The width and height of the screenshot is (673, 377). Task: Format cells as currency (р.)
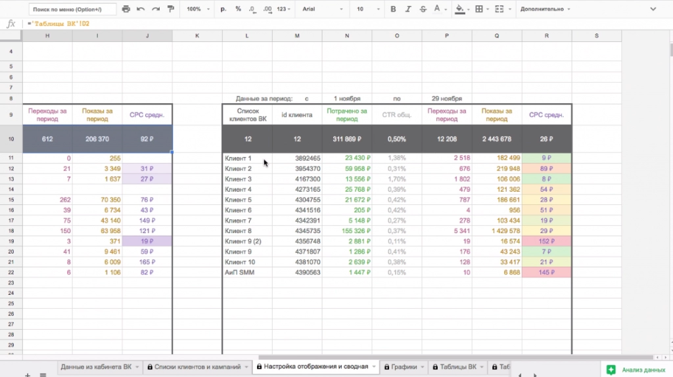(x=223, y=9)
